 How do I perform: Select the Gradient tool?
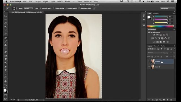(x=6, y=56)
